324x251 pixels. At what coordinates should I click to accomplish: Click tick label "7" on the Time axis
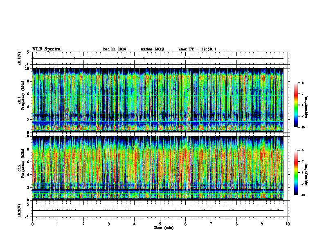[211, 224]
